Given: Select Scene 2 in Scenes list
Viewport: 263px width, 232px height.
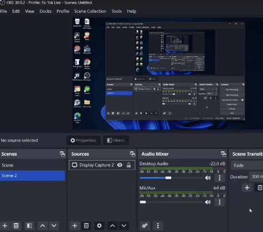Looking at the screenshot, I should point(33,175).
